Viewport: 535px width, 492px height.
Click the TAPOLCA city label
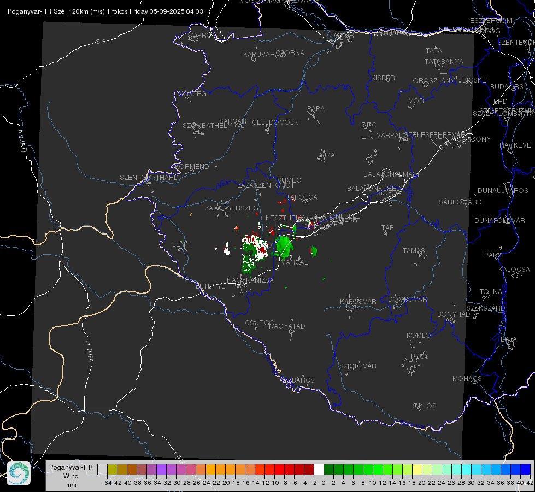[302, 197]
